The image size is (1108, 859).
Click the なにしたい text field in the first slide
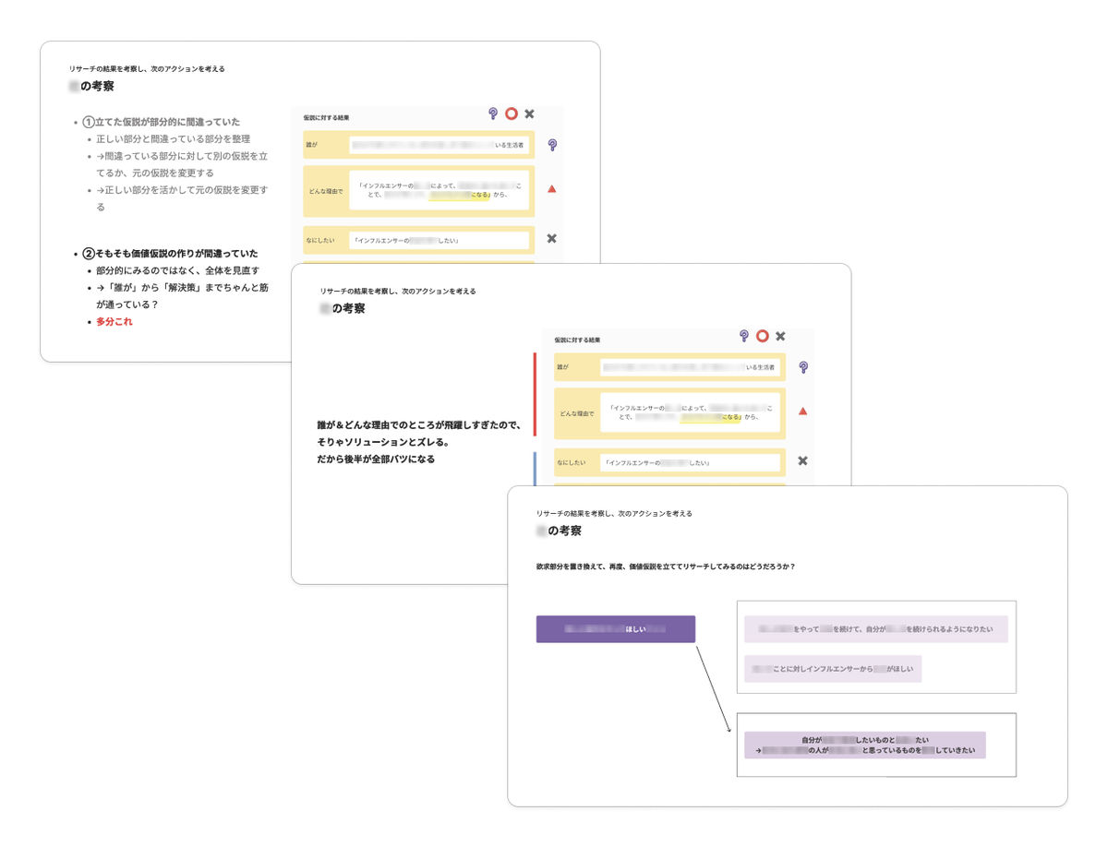pos(440,241)
